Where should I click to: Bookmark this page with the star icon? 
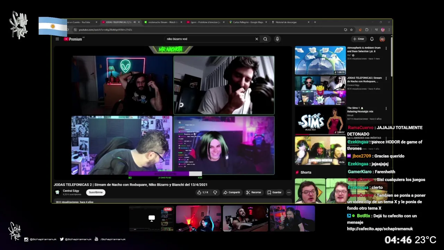351,30
